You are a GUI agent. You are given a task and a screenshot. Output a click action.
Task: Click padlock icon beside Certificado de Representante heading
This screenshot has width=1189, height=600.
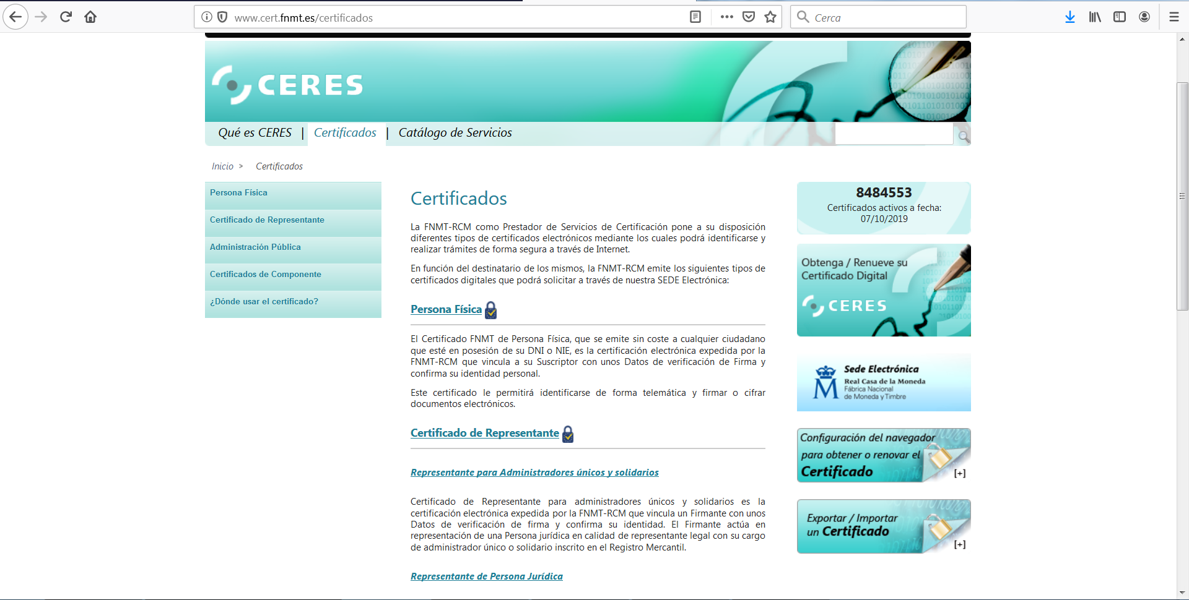coord(568,434)
